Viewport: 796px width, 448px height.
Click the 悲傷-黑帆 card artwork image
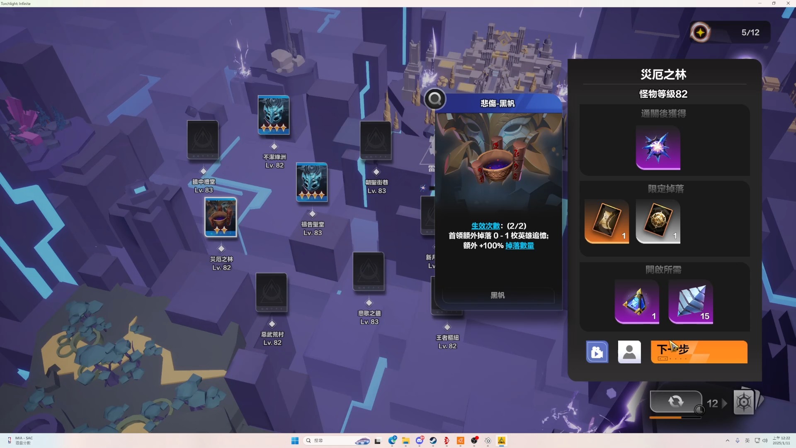pyautogui.click(x=498, y=162)
